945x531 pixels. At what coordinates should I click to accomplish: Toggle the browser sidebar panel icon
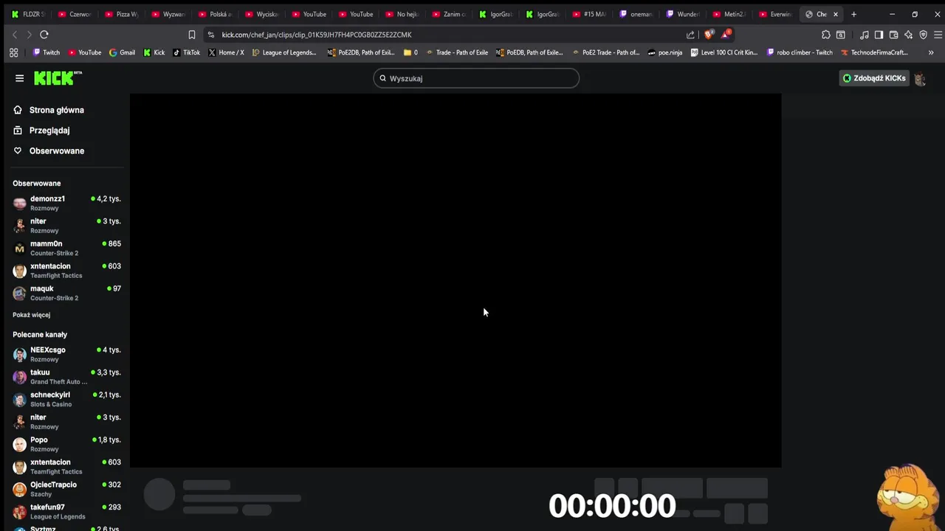pyautogui.click(x=879, y=35)
